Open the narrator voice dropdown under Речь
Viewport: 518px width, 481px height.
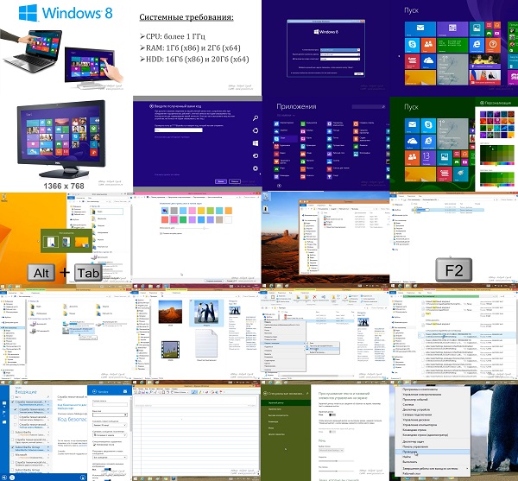(331, 450)
